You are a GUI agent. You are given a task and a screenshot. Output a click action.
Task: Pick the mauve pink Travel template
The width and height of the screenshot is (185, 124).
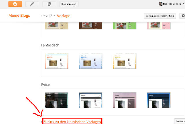125,100
